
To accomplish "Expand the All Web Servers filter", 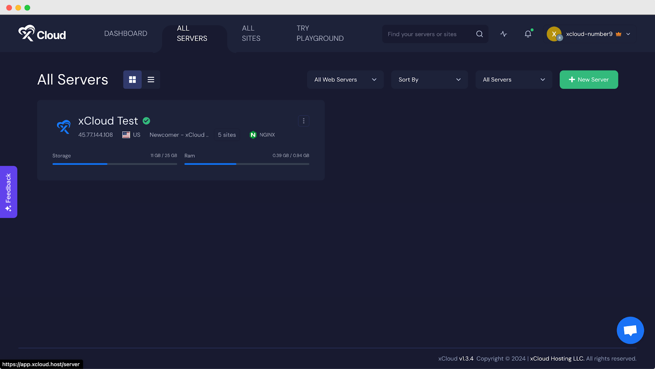I will 345,80.
